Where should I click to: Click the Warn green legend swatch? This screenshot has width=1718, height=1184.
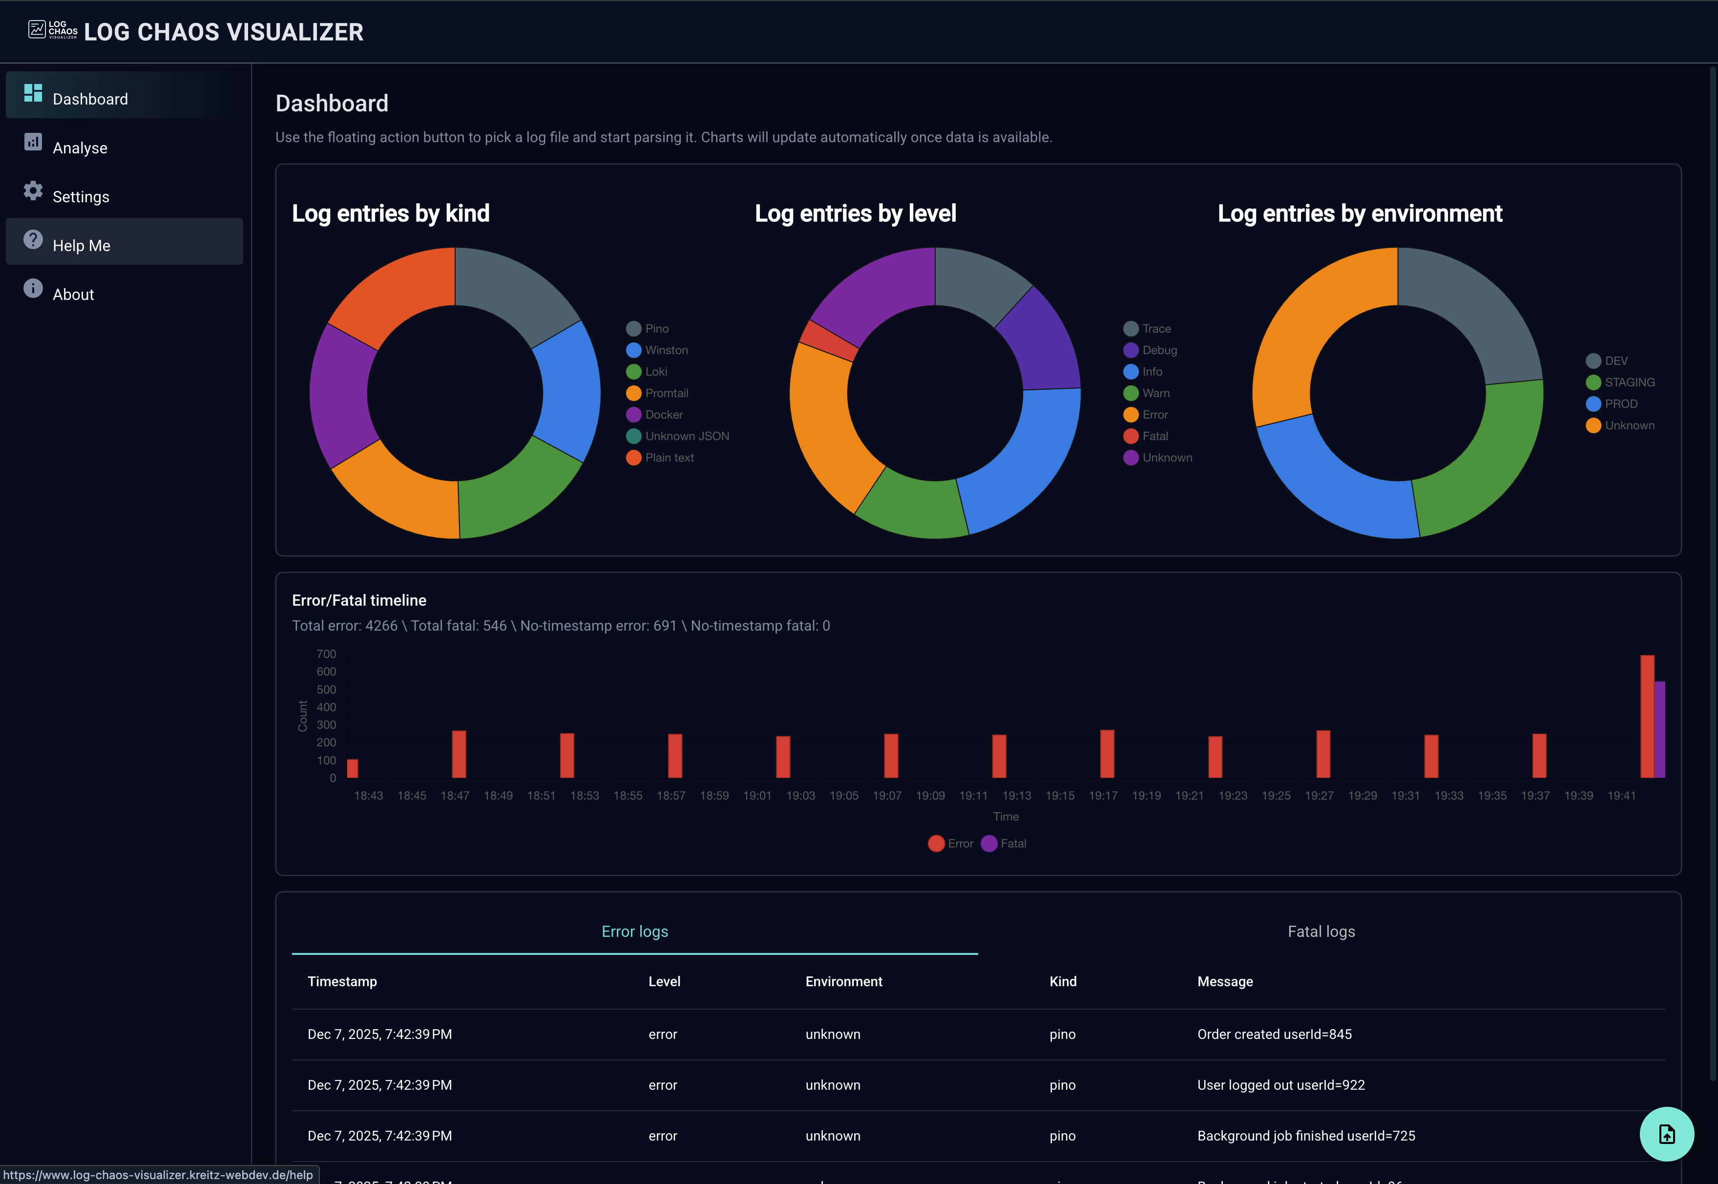[1131, 393]
